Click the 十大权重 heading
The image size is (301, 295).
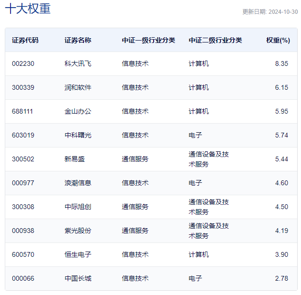(x=28, y=9)
